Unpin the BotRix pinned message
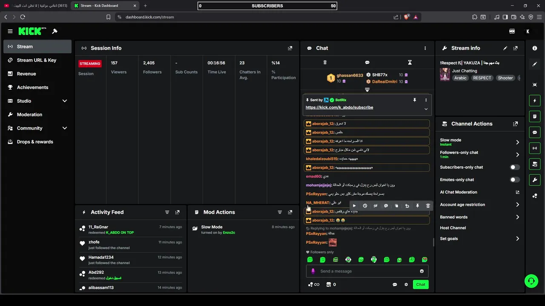 [x=414, y=100]
